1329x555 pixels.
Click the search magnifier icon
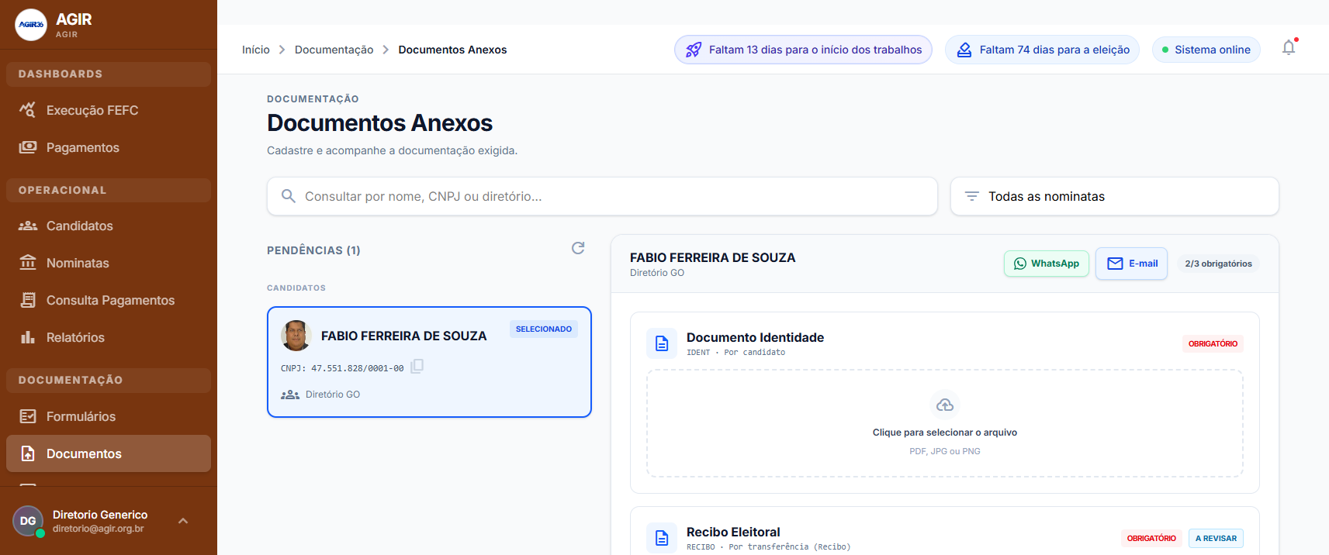[288, 196]
